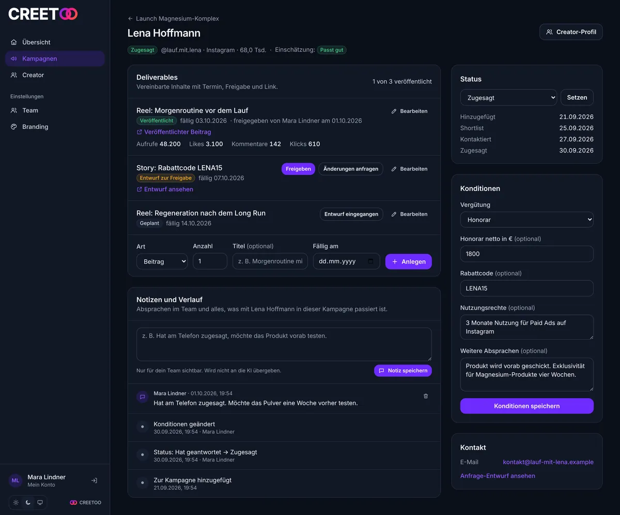The width and height of the screenshot is (620, 515).
Task: Click the small CREETOO logo in the sidebar footer
Action: tap(86, 503)
